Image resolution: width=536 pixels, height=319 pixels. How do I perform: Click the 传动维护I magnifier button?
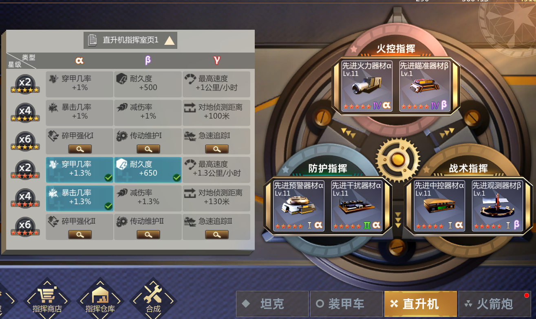point(148,149)
